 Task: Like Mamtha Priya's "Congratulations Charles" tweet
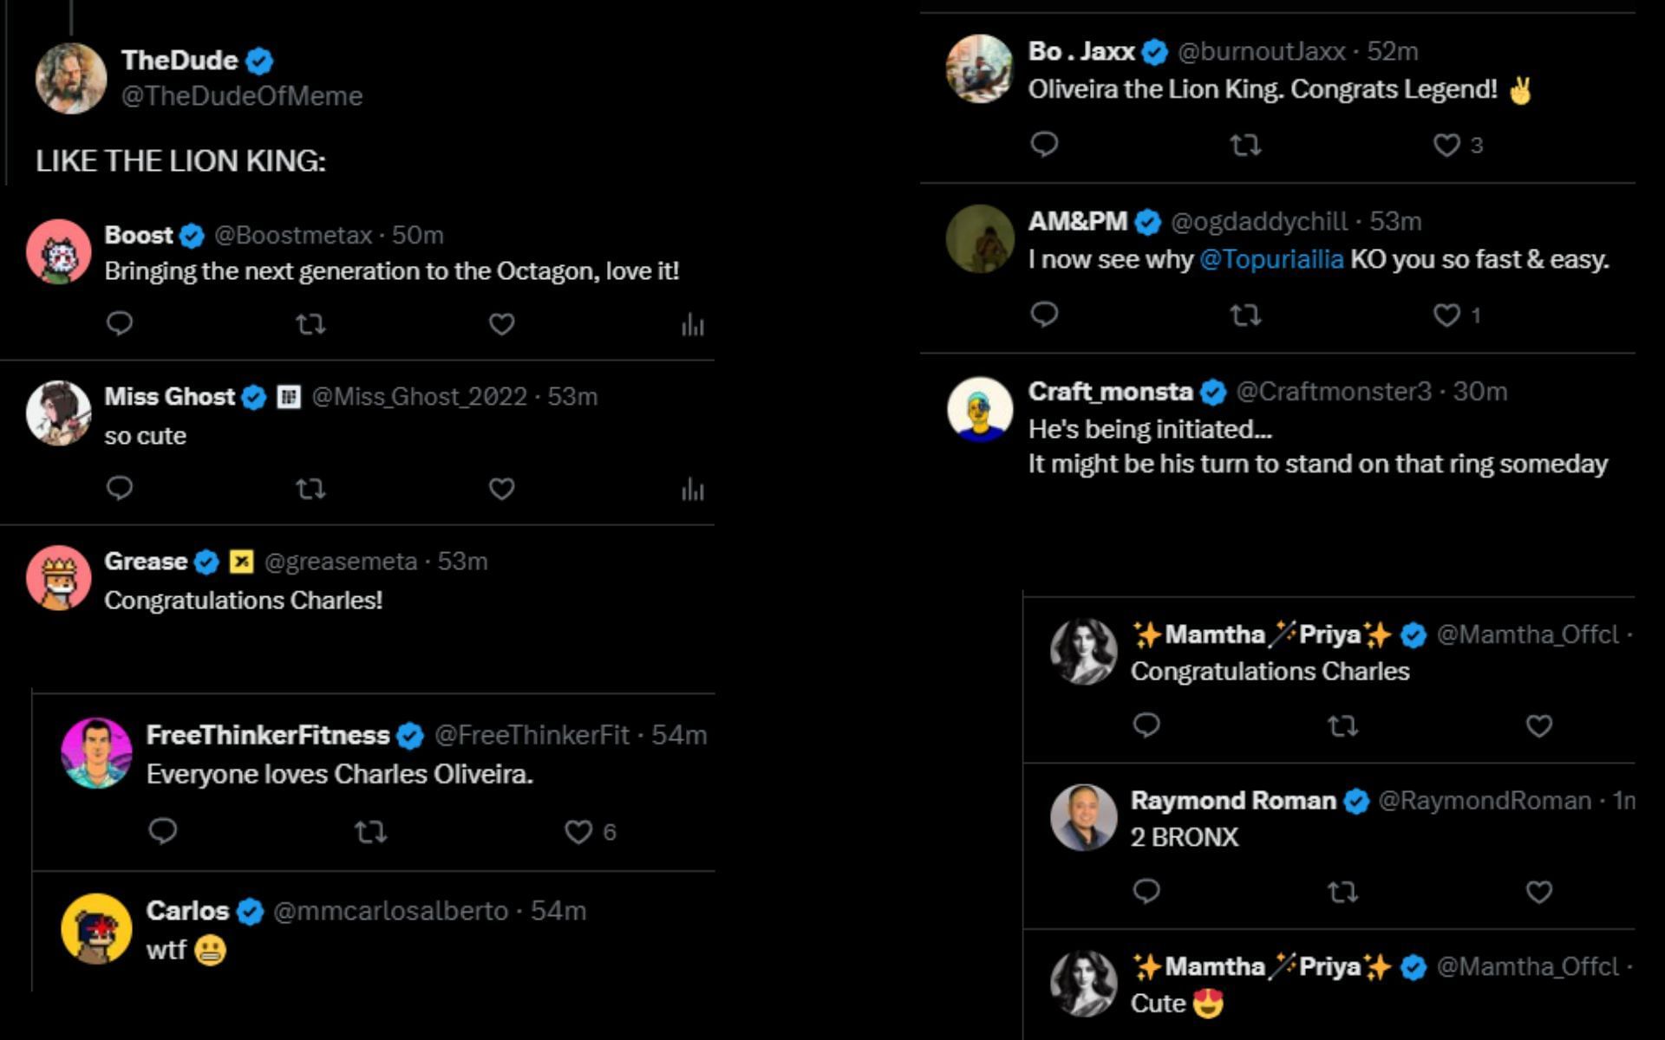click(x=1538, y=725)
